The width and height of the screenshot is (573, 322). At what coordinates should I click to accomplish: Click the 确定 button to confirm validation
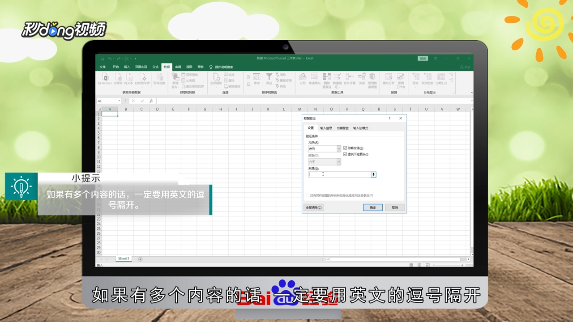click(x=373, y=207)
